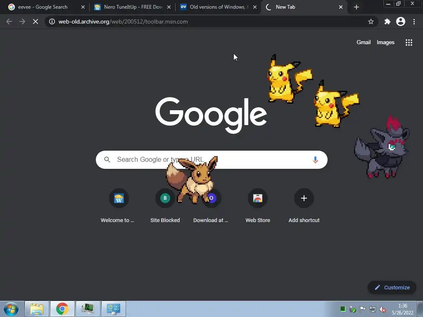Open the Extensions puzzle icon
The image size is (423, 317).
point(387,21)
